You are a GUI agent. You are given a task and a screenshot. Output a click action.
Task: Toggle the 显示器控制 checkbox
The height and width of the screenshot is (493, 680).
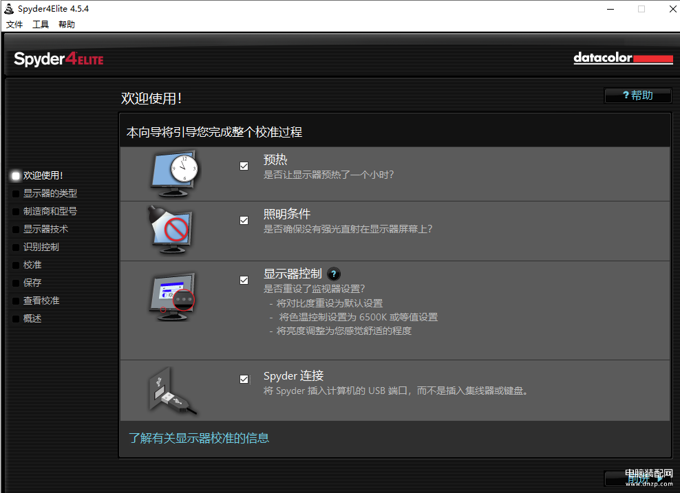[x=244, y=281]
